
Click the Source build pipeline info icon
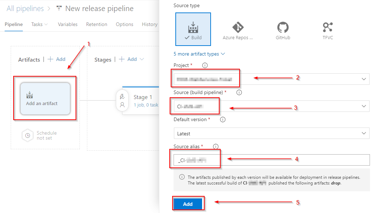pyautogui.click(x=239, y=93)
